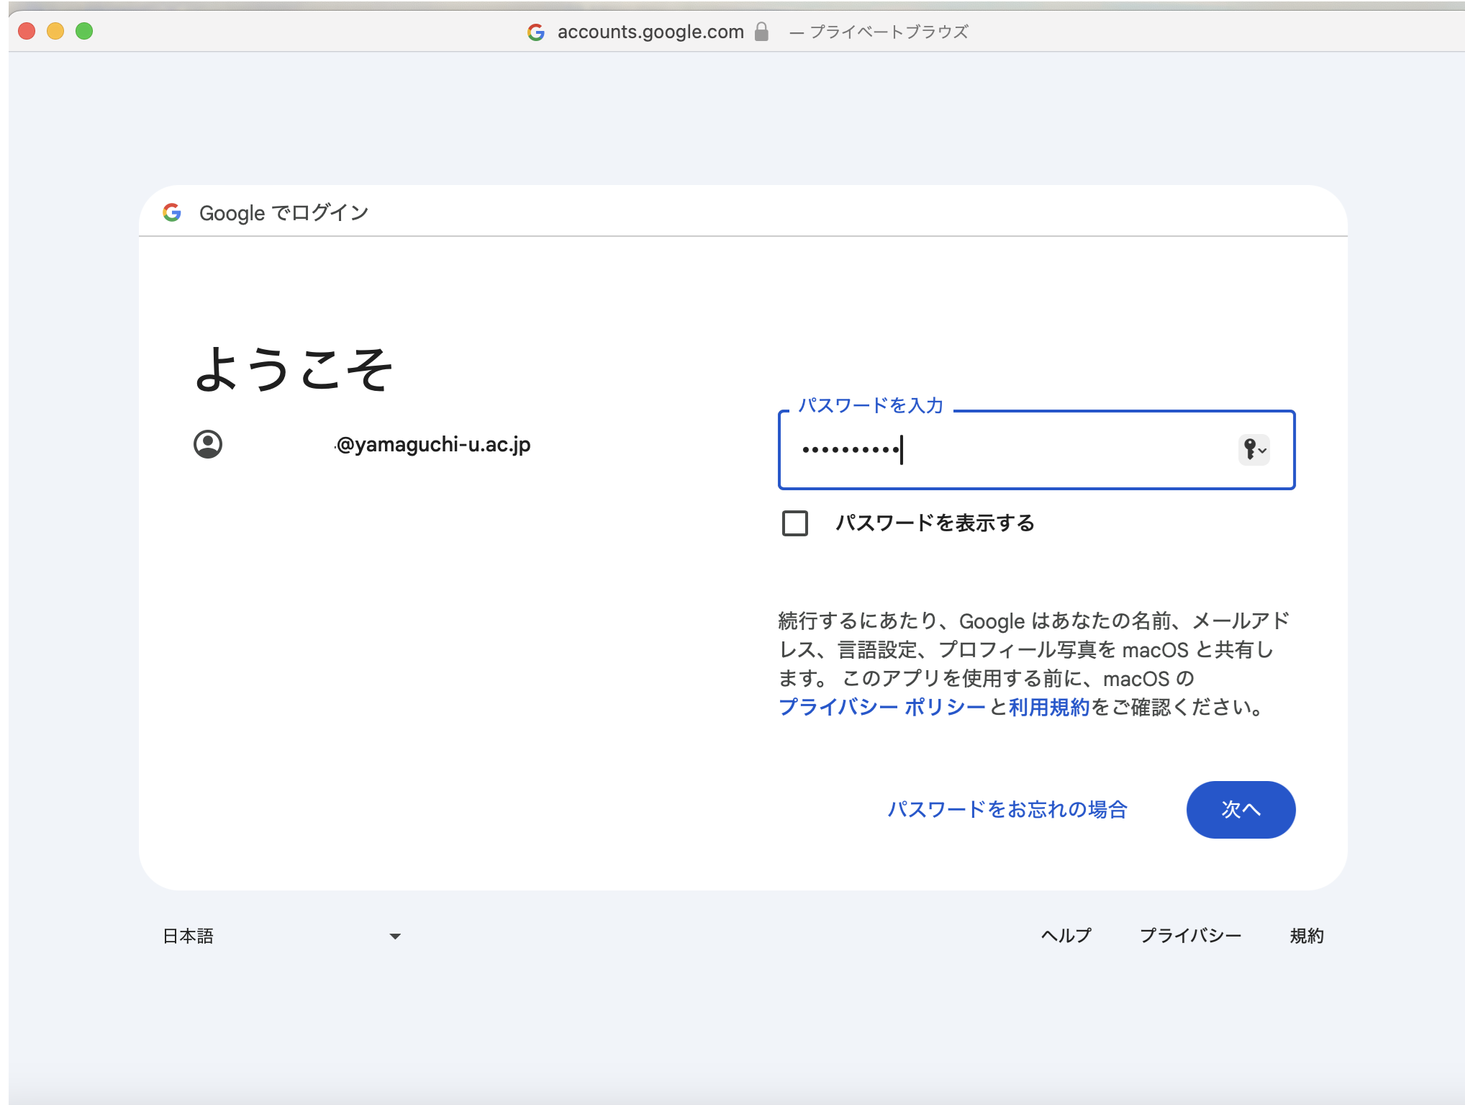Click the padlock icon next to URL

click(x=761, y=32)
